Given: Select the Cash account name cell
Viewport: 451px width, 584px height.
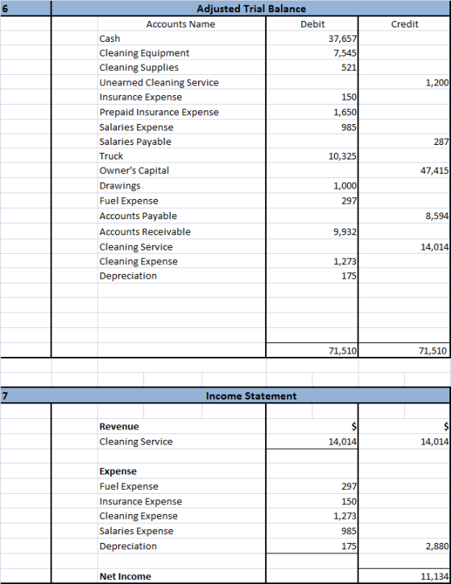Looking at the screenshot, I should point(182,39).
